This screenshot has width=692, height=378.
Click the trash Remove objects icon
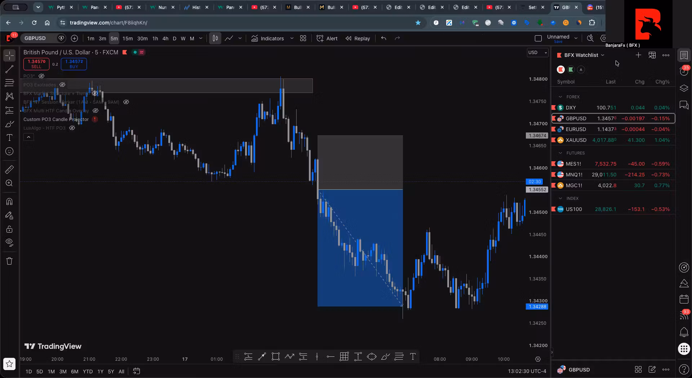[x=9, y=261]
